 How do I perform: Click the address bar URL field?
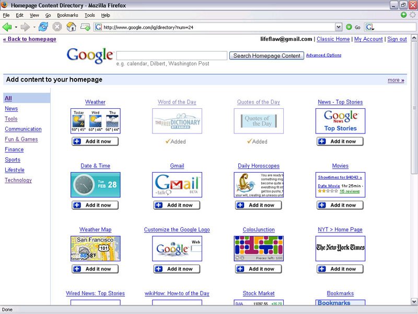[218, 27]
